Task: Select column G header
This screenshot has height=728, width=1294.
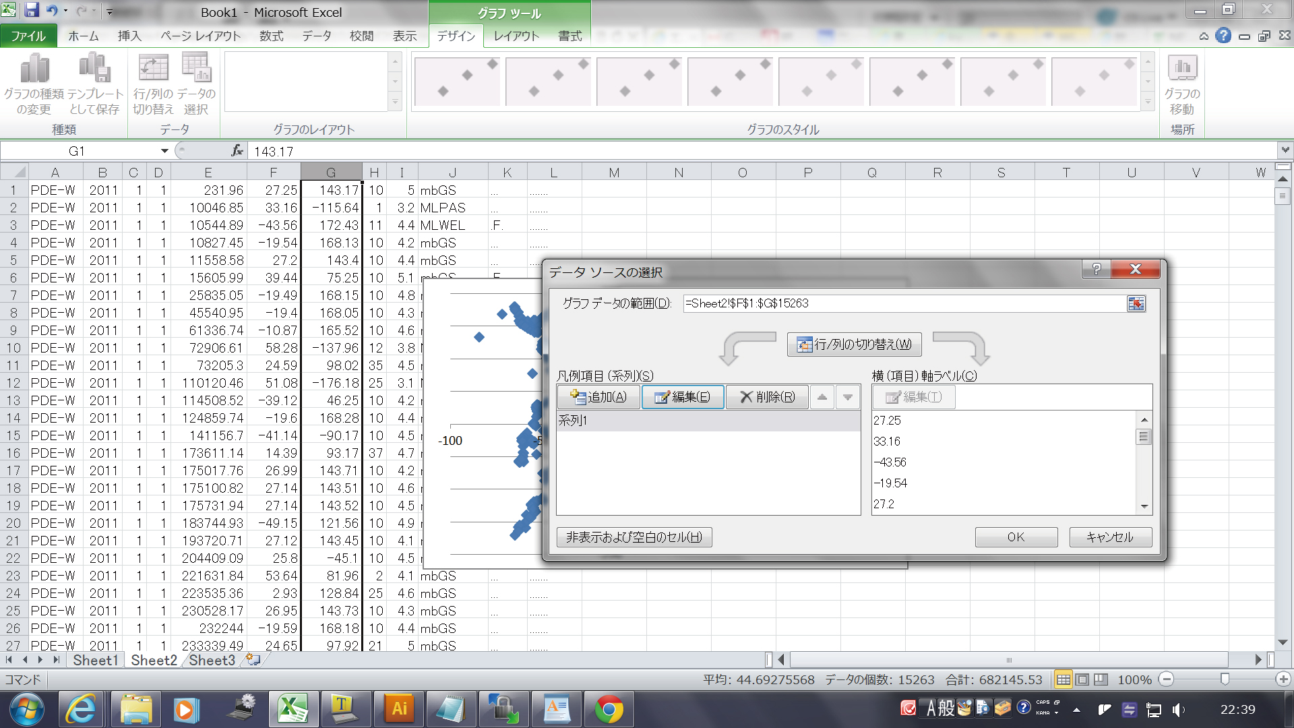Action: pos(331,172)
